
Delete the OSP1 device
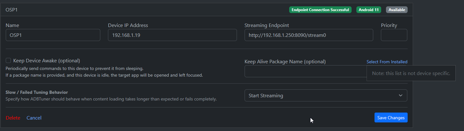pyautogui.click(x=13, y=118)
